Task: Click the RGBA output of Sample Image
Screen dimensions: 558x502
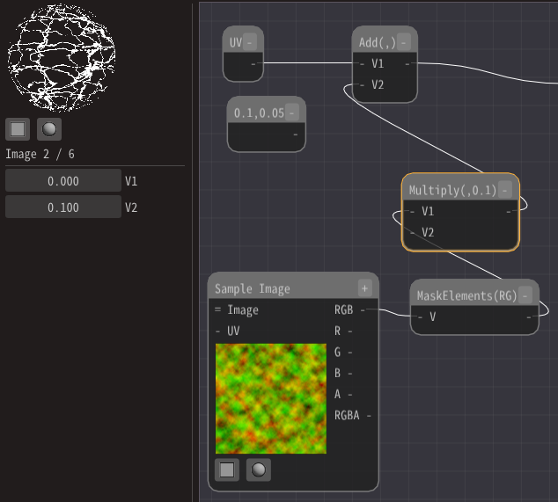Action: 353,415
